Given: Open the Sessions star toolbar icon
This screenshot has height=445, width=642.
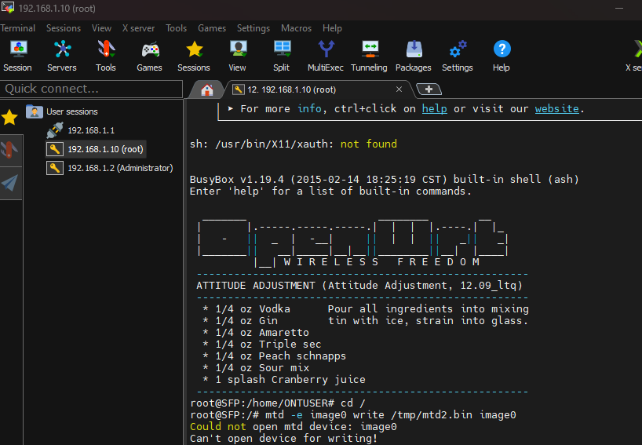Looking at the screenshot, I should [194, 56].
